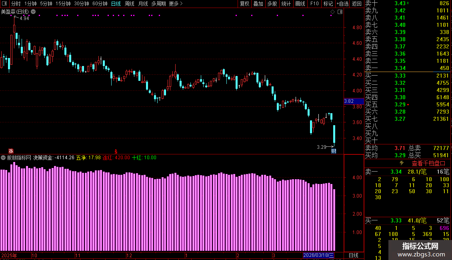Image resolution: width=452 pixels, height=260 pixels.
Task: Click the 卖均 average value 3.71
Action: point(400,148)
